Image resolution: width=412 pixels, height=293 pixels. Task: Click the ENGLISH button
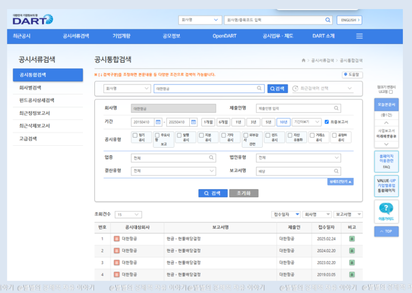(349, 20)
